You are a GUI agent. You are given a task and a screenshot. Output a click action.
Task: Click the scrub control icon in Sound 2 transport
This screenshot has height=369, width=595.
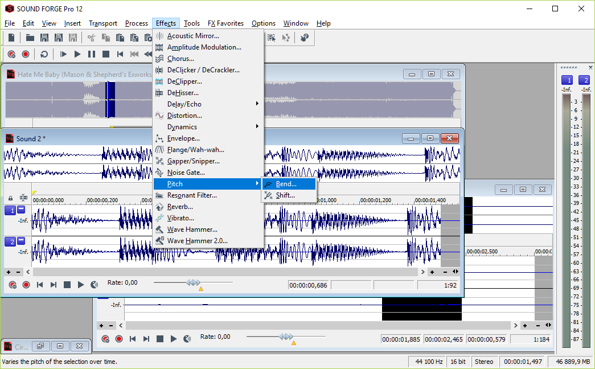[x=94, y=285]
